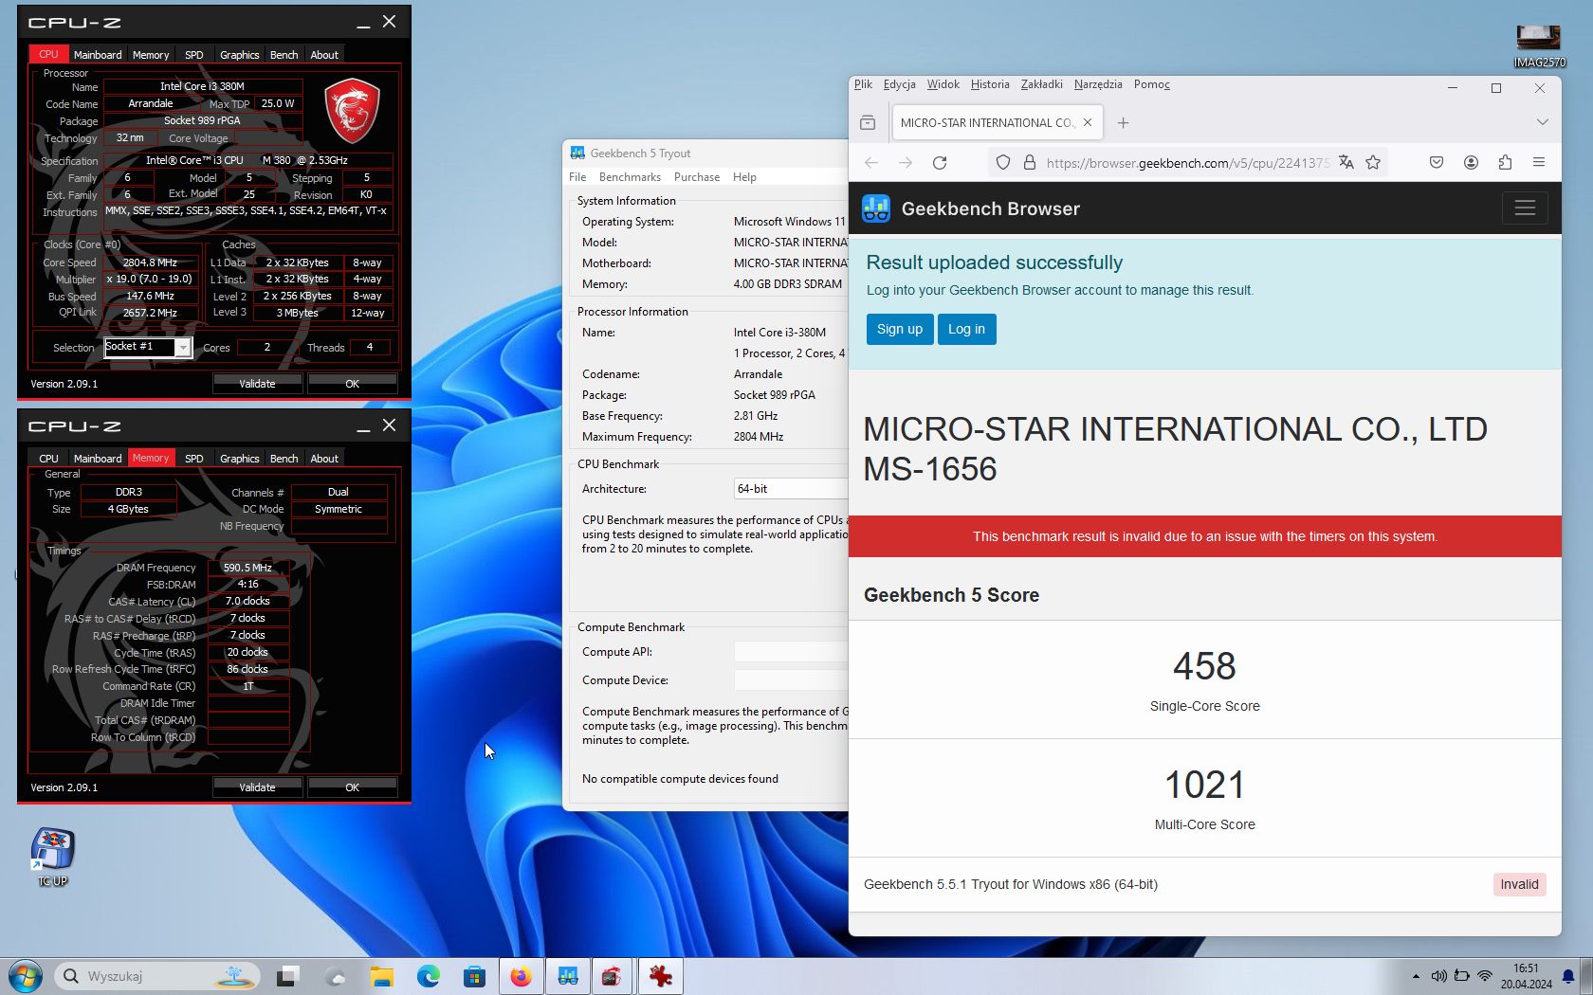1593x995 pixels.
Task: Switch to Geekbench in the taskbar
Action: (x=567, y=976)
